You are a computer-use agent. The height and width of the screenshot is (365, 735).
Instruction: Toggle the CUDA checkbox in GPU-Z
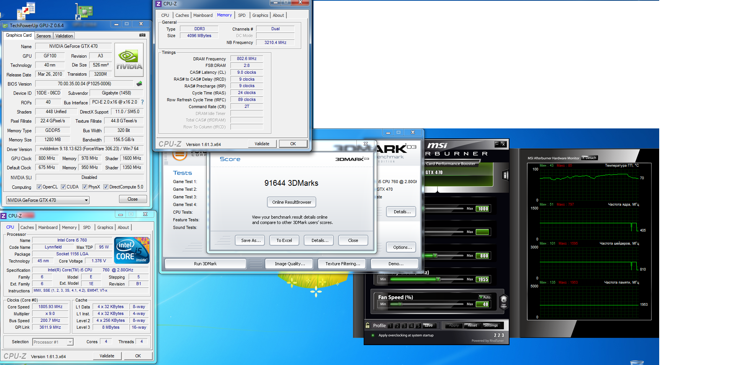tap(63, 187)
